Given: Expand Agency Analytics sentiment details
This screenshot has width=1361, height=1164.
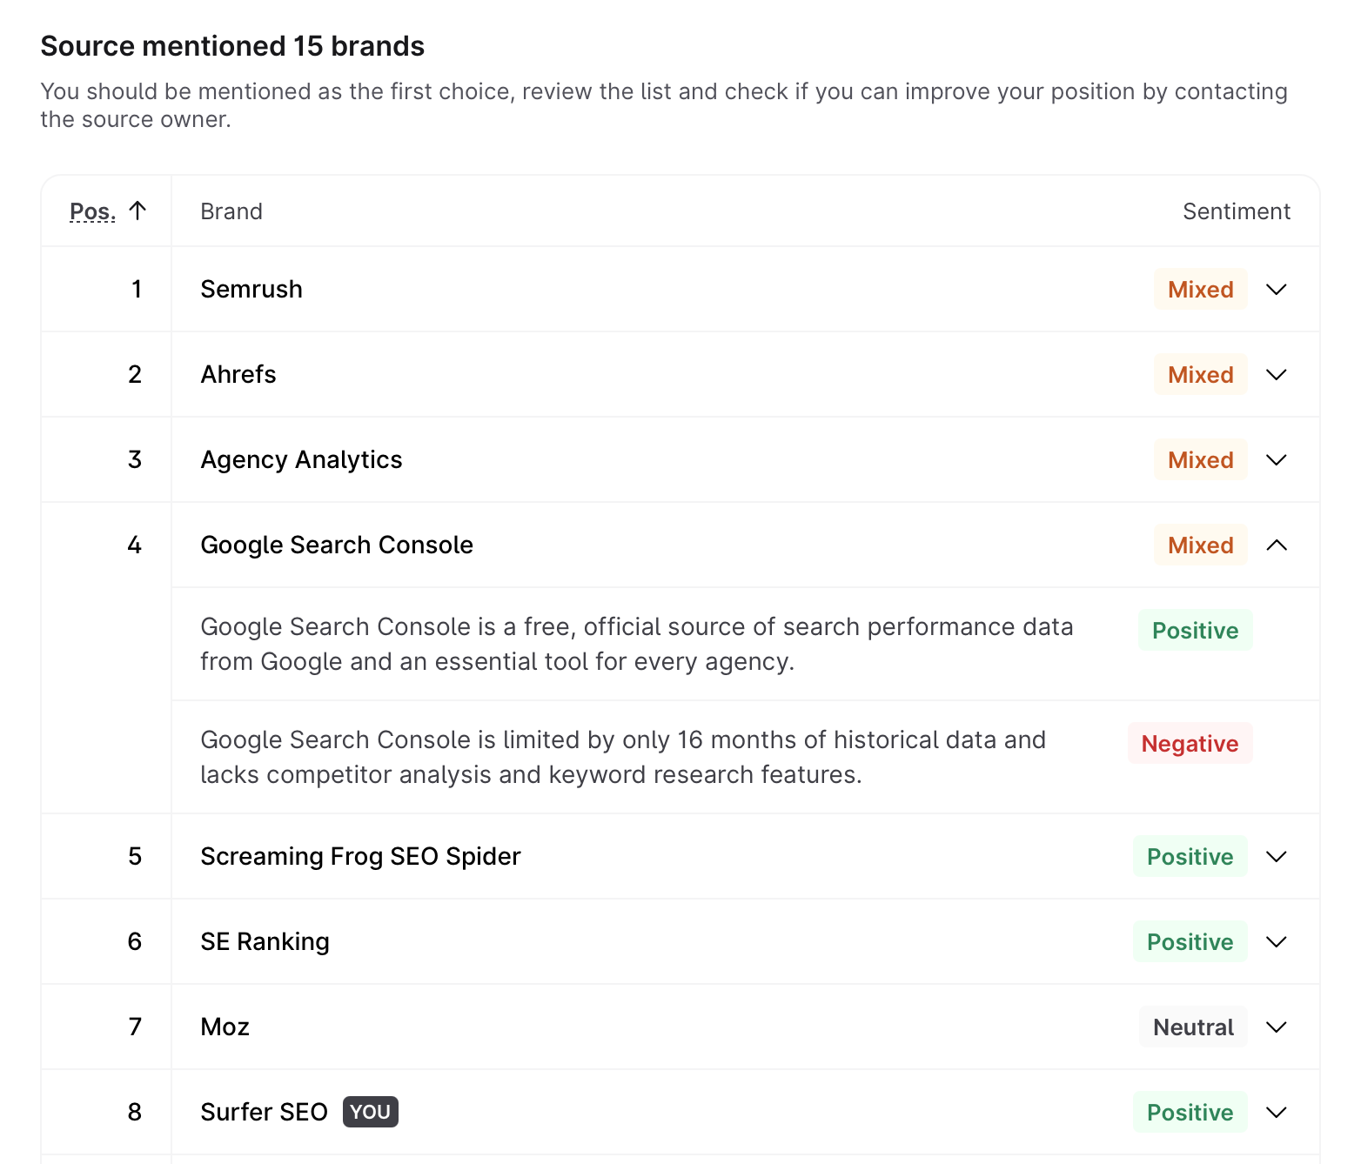Looking at the screenshot, I should coord(1276,459).
